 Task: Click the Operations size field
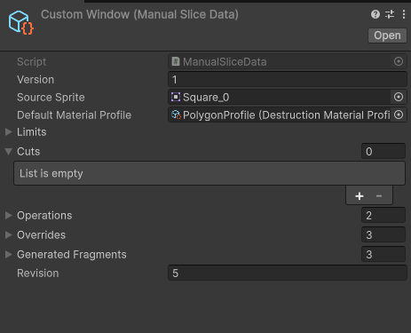coord(383,215)
